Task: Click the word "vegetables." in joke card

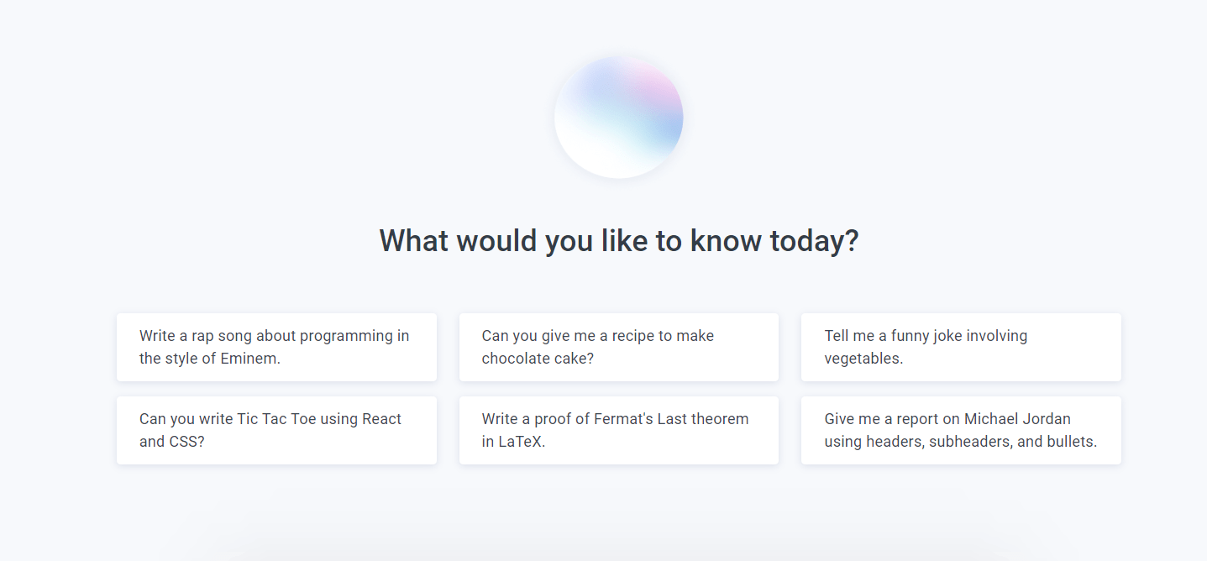Action: pyautogui.click(x=863, y=359)
